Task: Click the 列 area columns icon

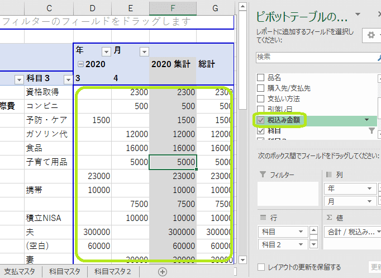Action: coord(328,175)
